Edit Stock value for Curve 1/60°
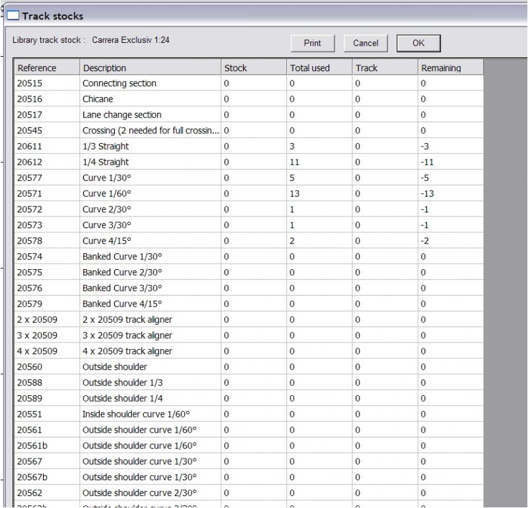Viewport: 528px width, 508px height. [x=253, y=194]
